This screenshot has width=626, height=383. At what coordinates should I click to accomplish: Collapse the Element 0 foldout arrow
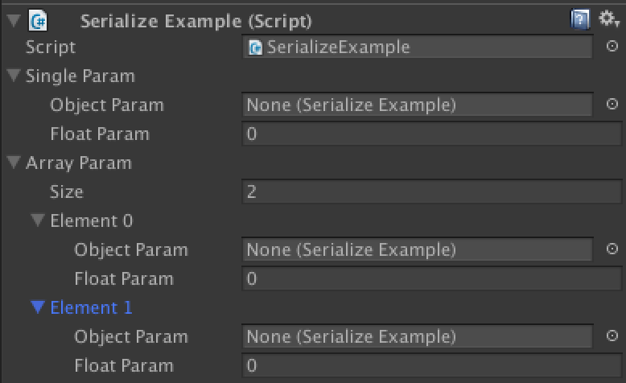38,220
